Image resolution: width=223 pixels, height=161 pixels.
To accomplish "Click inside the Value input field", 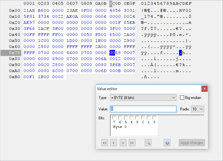I will 143,109.
